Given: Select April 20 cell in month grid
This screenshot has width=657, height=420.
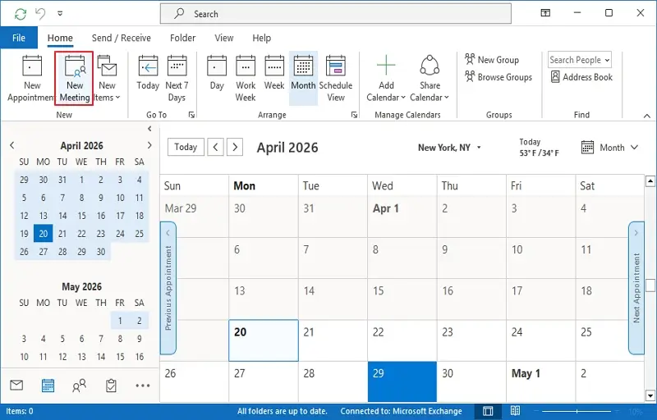Looking at the screenshot, I should click(x=264, y=340).
